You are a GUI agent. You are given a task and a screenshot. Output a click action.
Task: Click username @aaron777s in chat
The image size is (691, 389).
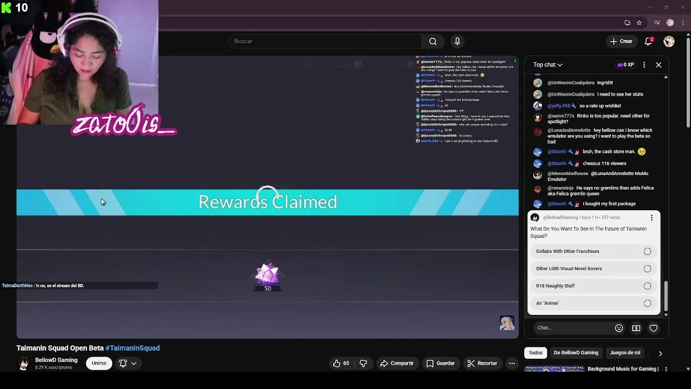561,116
